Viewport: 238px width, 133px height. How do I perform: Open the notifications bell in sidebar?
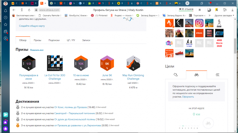[x=5, y=11]
